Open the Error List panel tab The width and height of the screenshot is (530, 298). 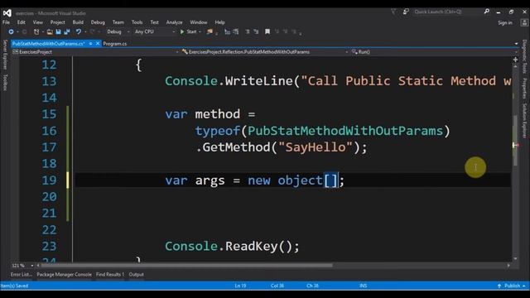tap(21, 274)
